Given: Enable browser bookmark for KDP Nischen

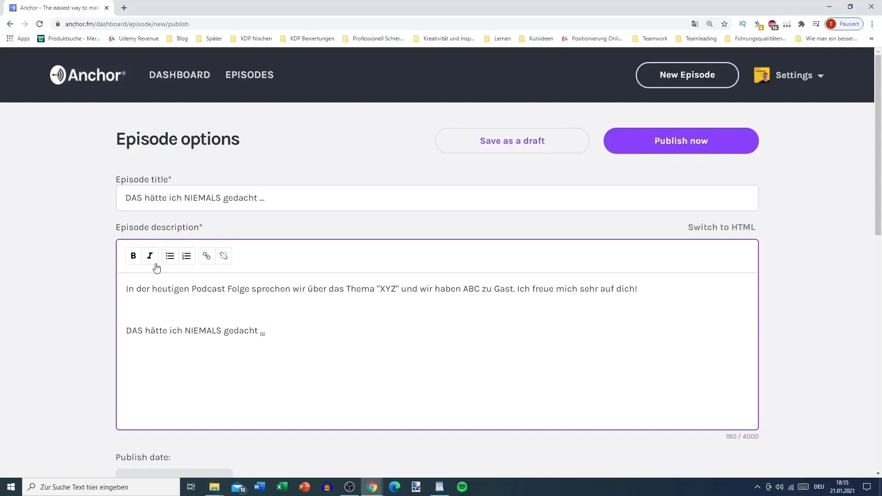Looking at the screenshot, I should (x=256, y=38).
